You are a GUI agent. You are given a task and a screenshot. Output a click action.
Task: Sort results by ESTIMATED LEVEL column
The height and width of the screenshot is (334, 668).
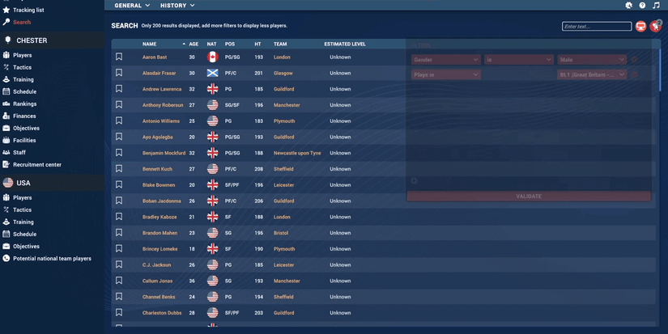point(345,44)
